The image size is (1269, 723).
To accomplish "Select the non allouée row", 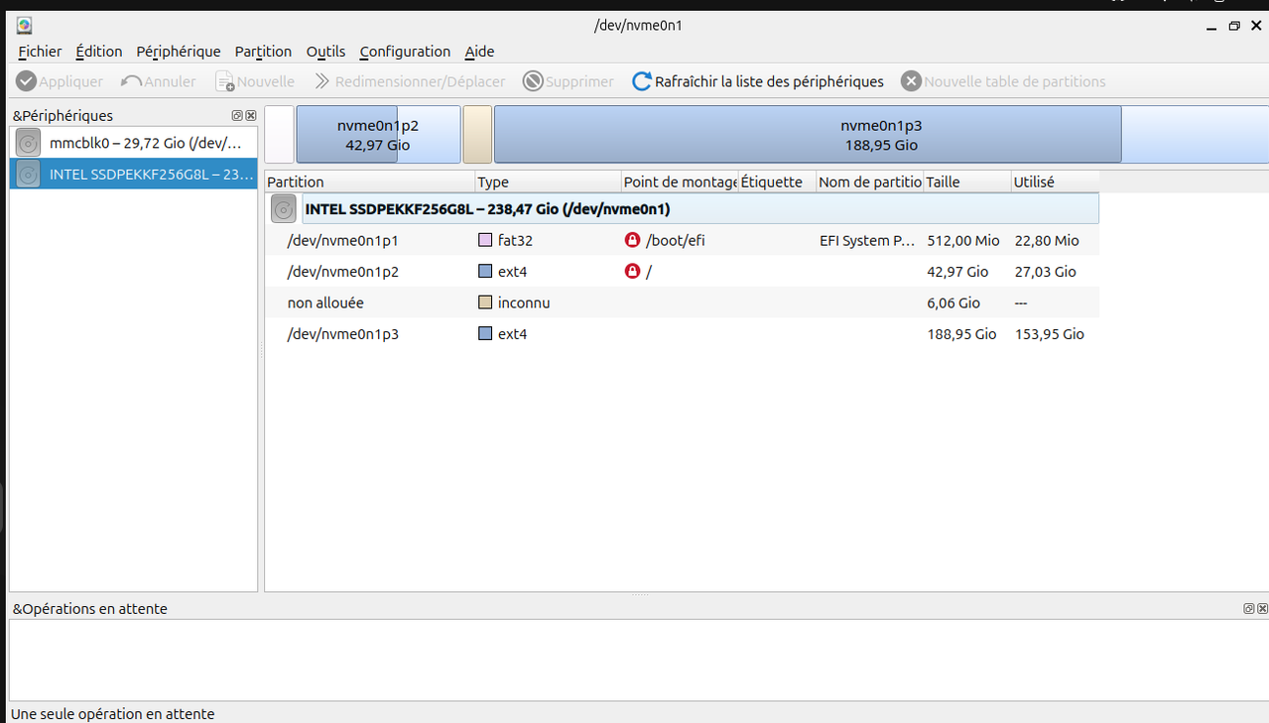I will point(683,302).
